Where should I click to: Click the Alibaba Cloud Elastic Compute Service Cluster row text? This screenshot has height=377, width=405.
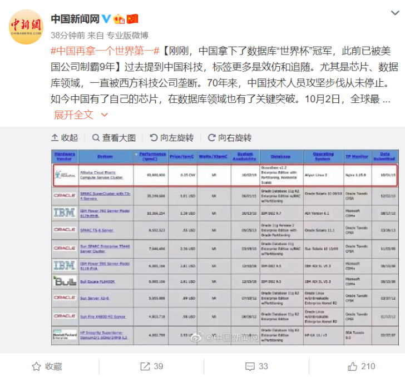click(101, 175)
